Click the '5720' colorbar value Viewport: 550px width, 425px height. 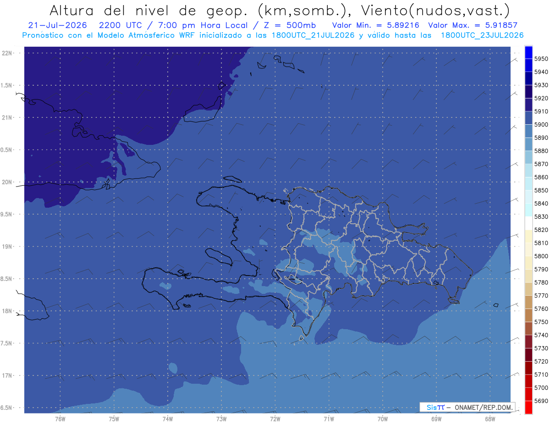click(x=541, y=361)
